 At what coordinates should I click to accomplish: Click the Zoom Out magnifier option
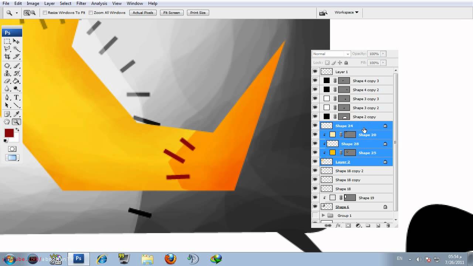click(33, 13)
